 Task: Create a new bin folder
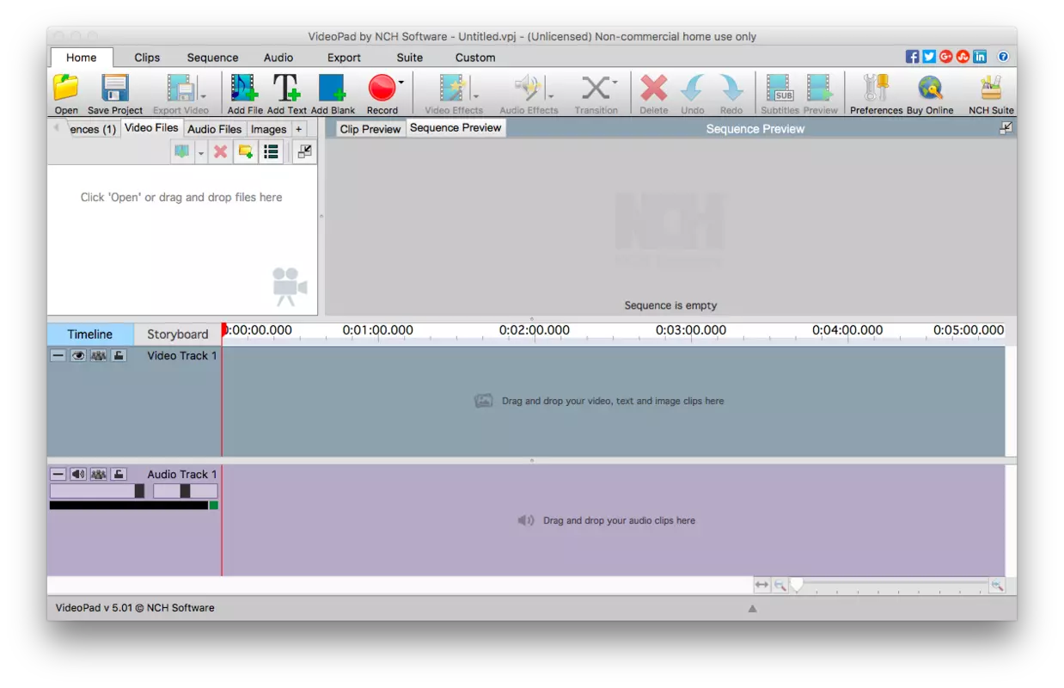(x=246, y=151)
